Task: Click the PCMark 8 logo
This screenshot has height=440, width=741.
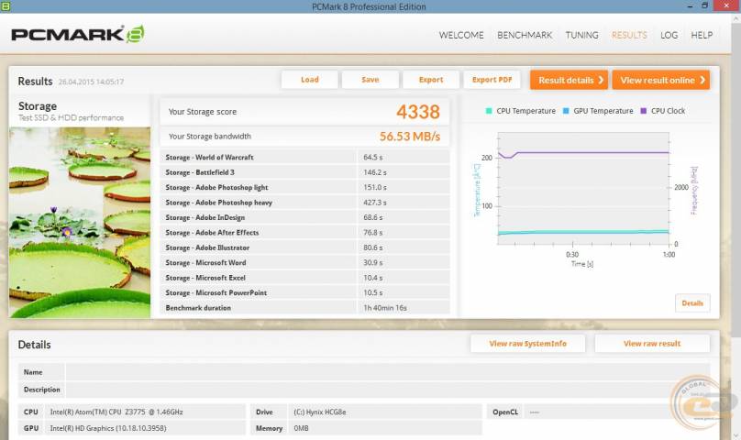Action: point(78,34)
